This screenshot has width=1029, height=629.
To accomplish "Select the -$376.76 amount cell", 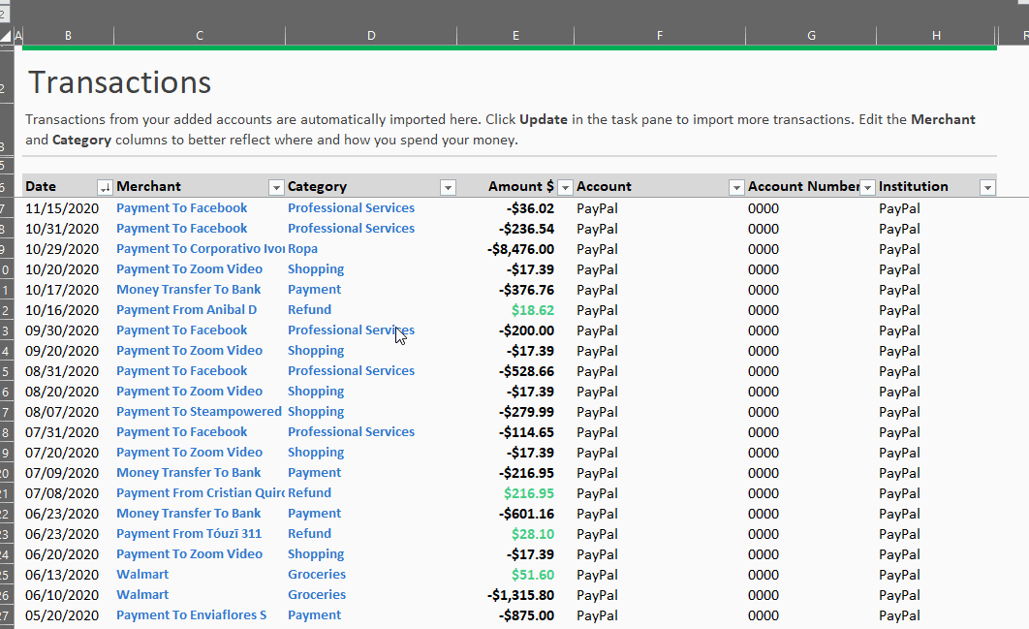I will pyautogui.click(x=526, y=290).
